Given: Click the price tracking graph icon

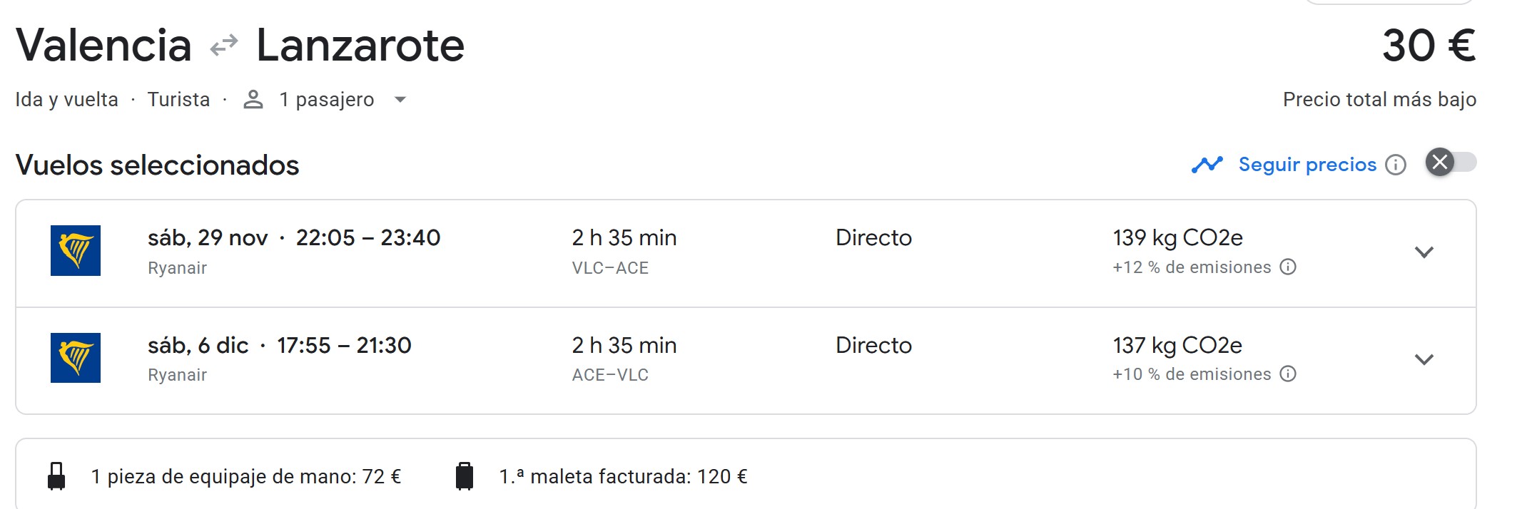Looking at the screenshot, I should [x=1207, y=165].
